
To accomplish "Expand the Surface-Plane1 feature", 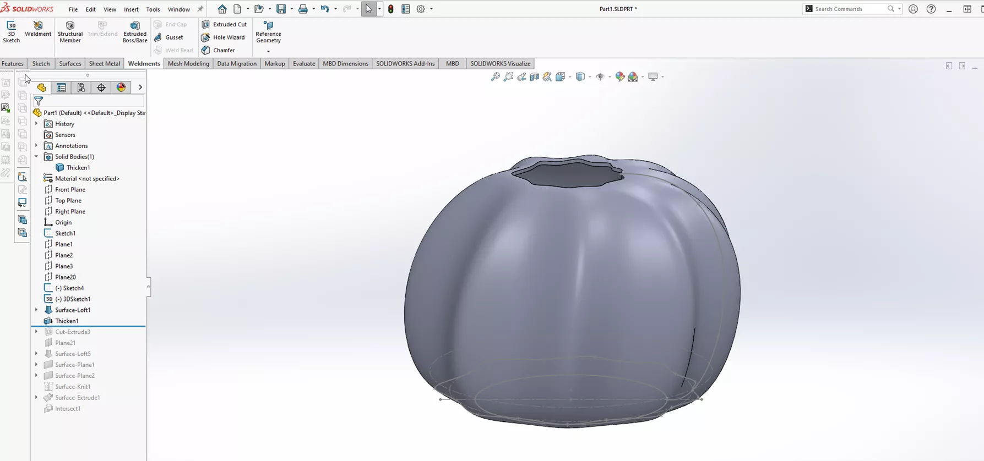I will point(36,365).
